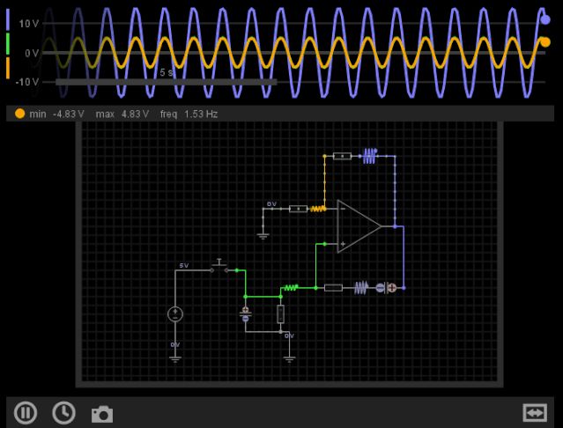The image size is (563, 428).
Task: Click the freq 1.53 Hz readout
Action: 189,114
